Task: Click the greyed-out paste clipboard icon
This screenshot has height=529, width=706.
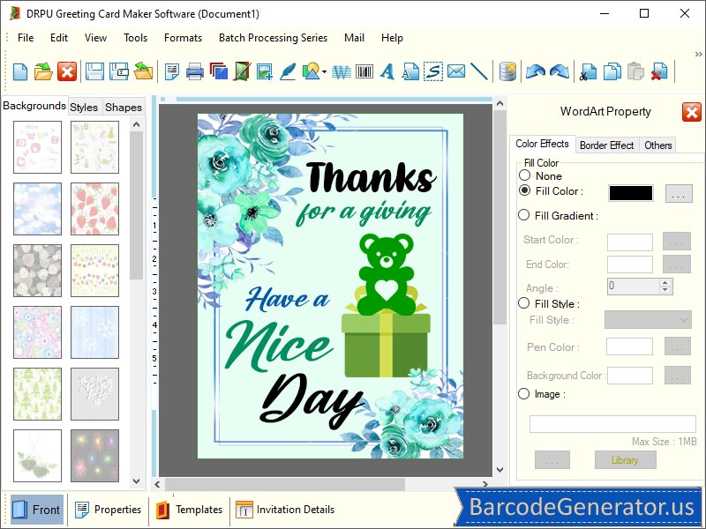Action: pyautogui.click(x=635, y=71)
